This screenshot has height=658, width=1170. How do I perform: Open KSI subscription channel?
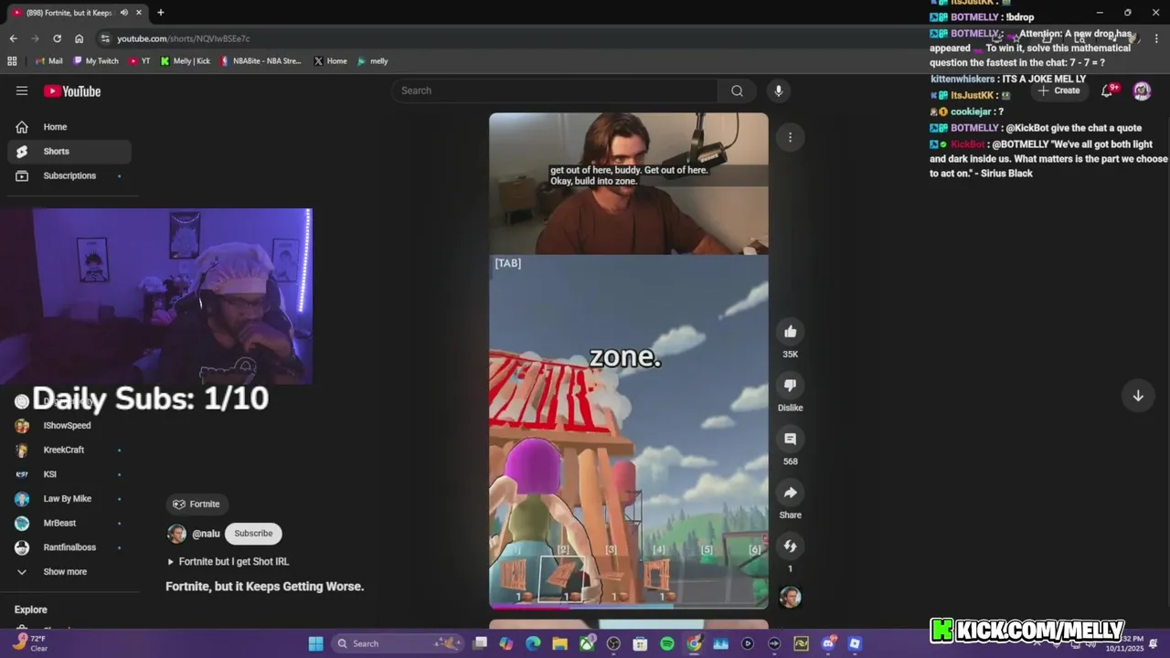point(69,474)
